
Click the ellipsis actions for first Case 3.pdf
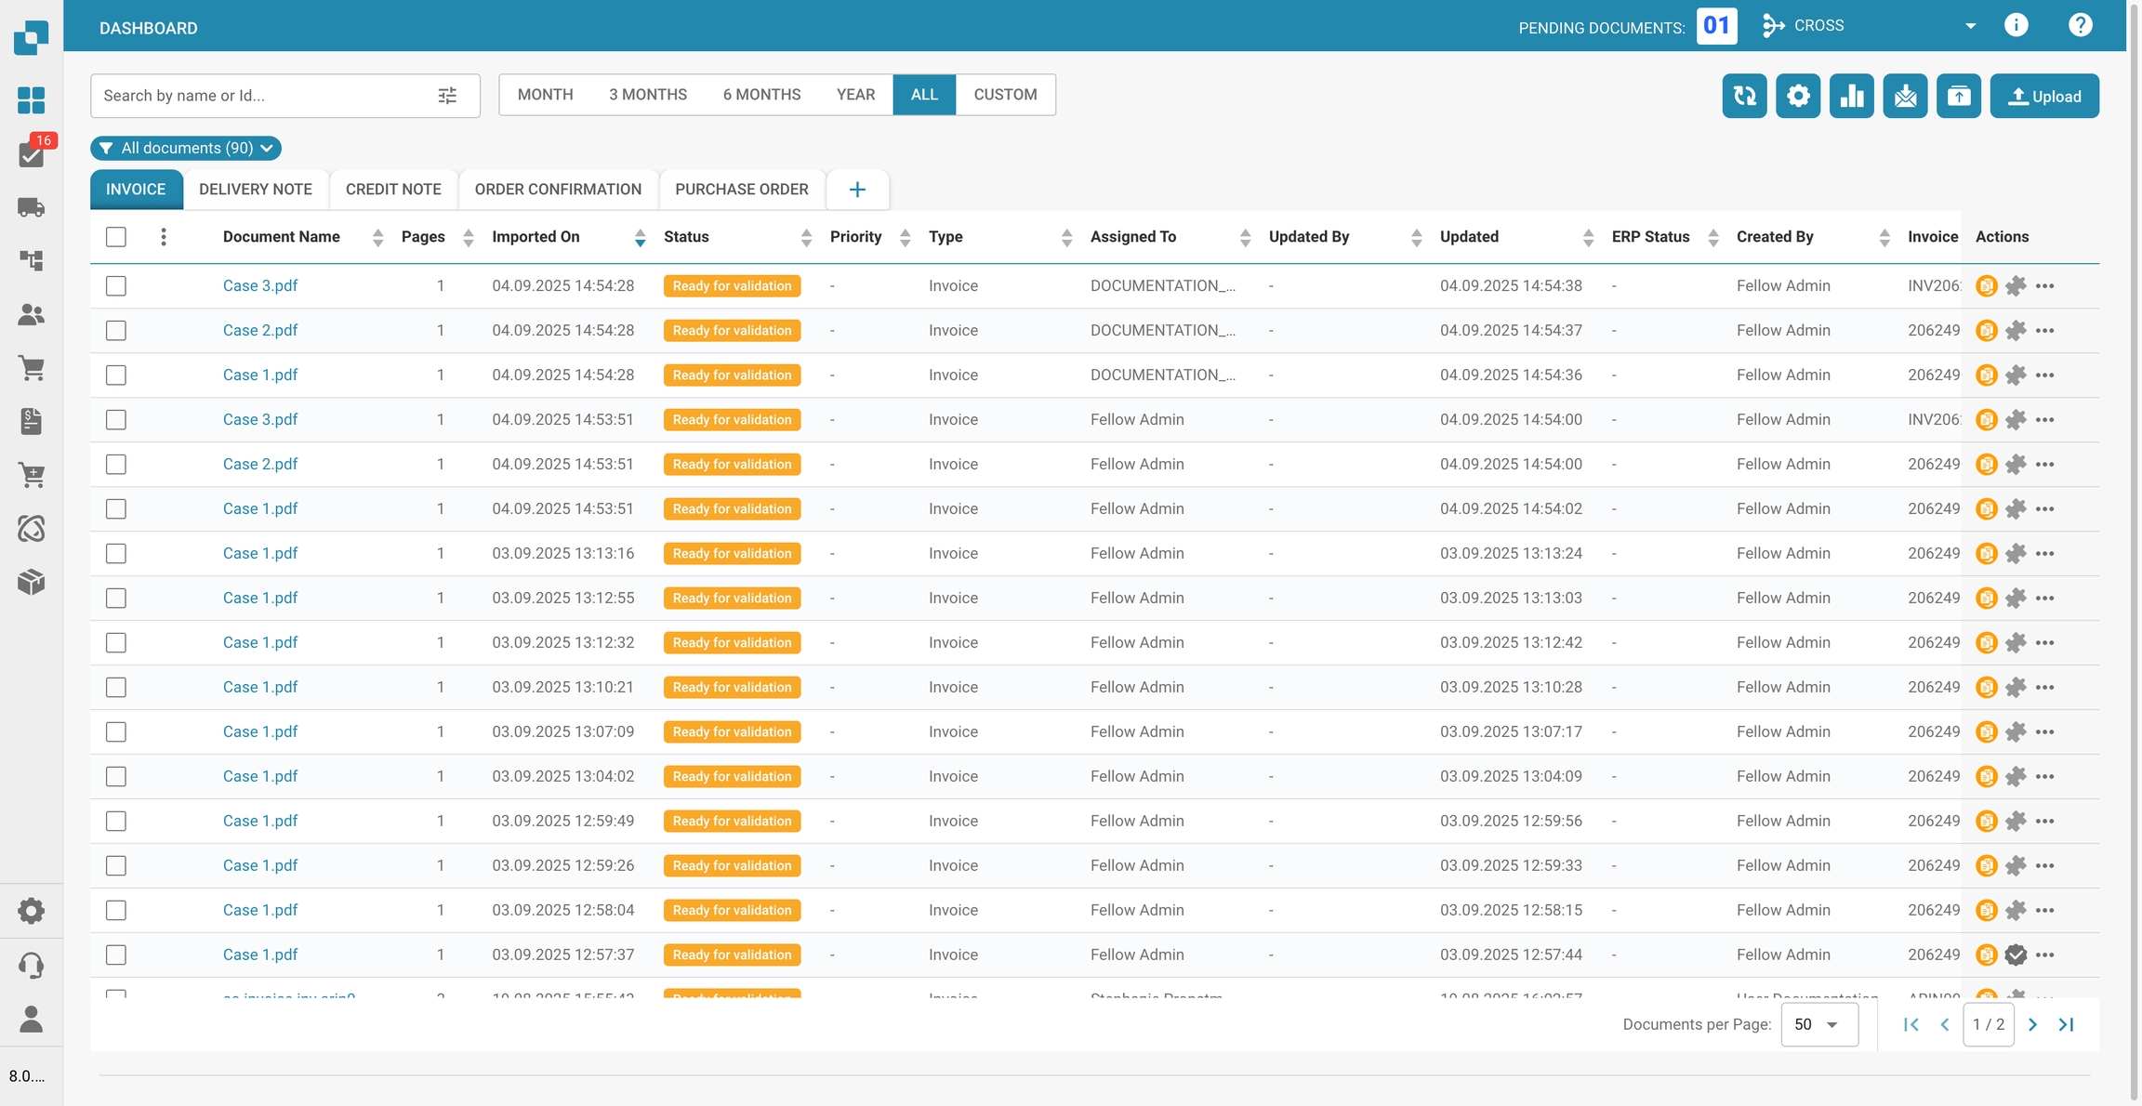point(2044,286)
